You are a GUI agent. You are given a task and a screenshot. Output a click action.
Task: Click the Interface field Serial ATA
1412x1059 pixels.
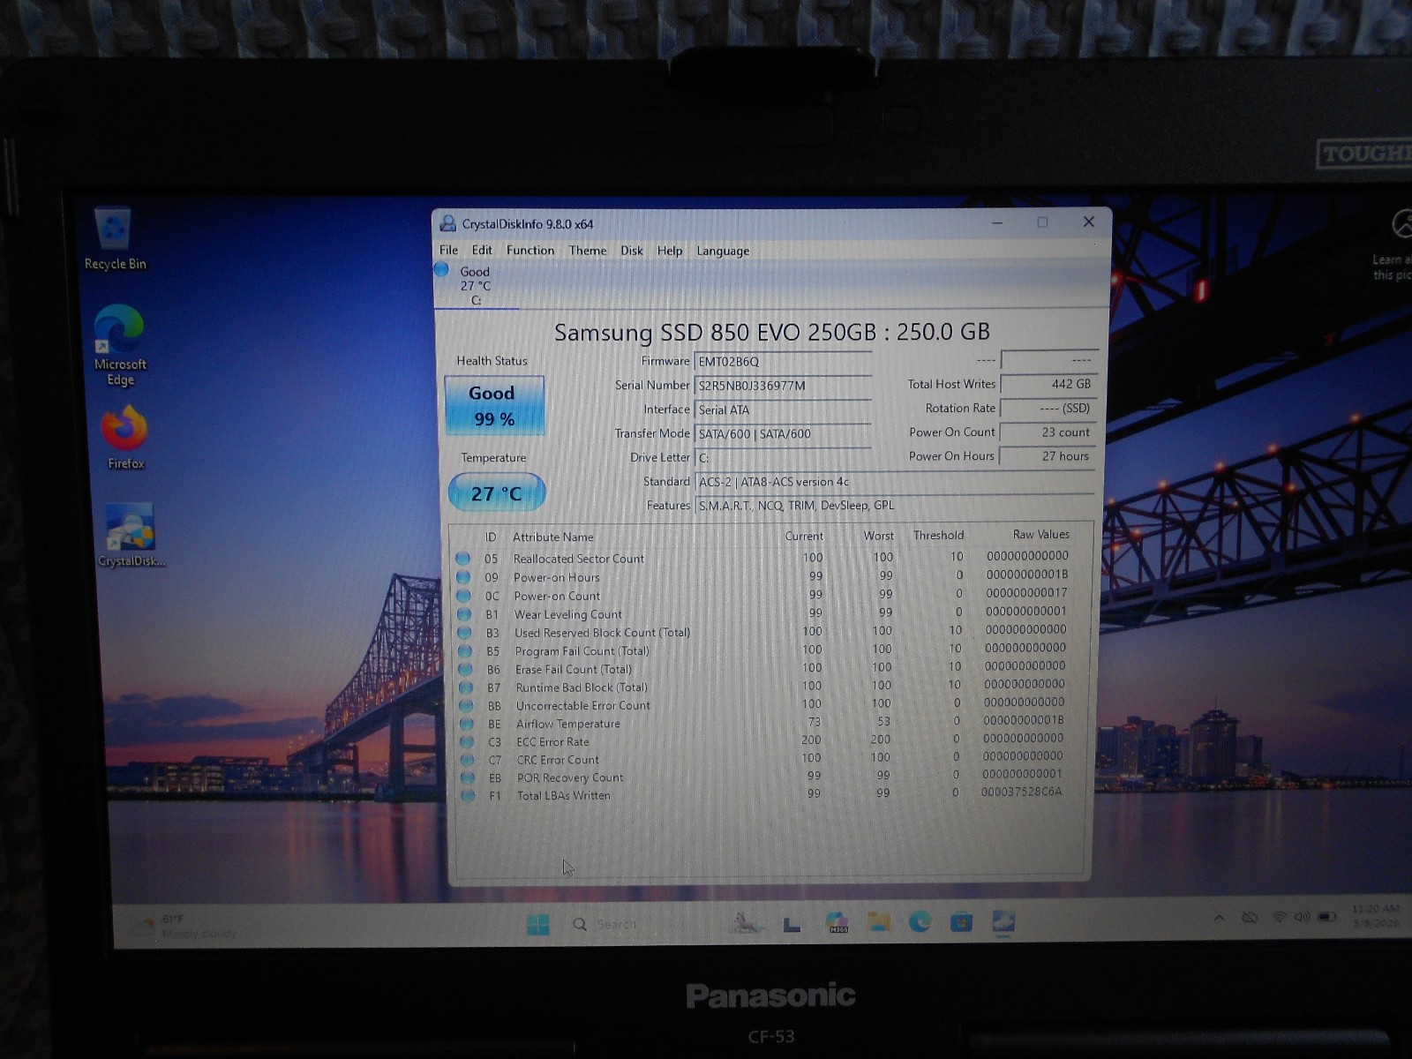point(783,409)
